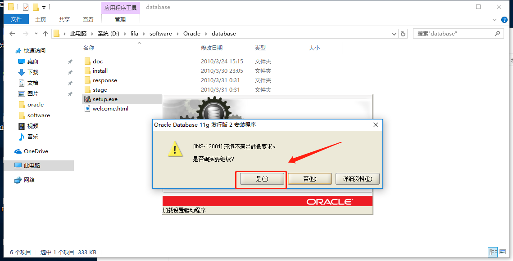
Task: Unpin 文档 pin icon
Action: (70, 83)
